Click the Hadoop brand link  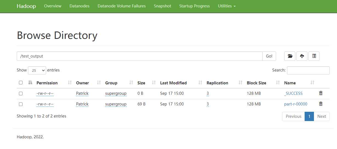26,6
